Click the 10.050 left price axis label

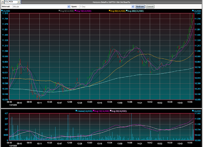[5, 99]
